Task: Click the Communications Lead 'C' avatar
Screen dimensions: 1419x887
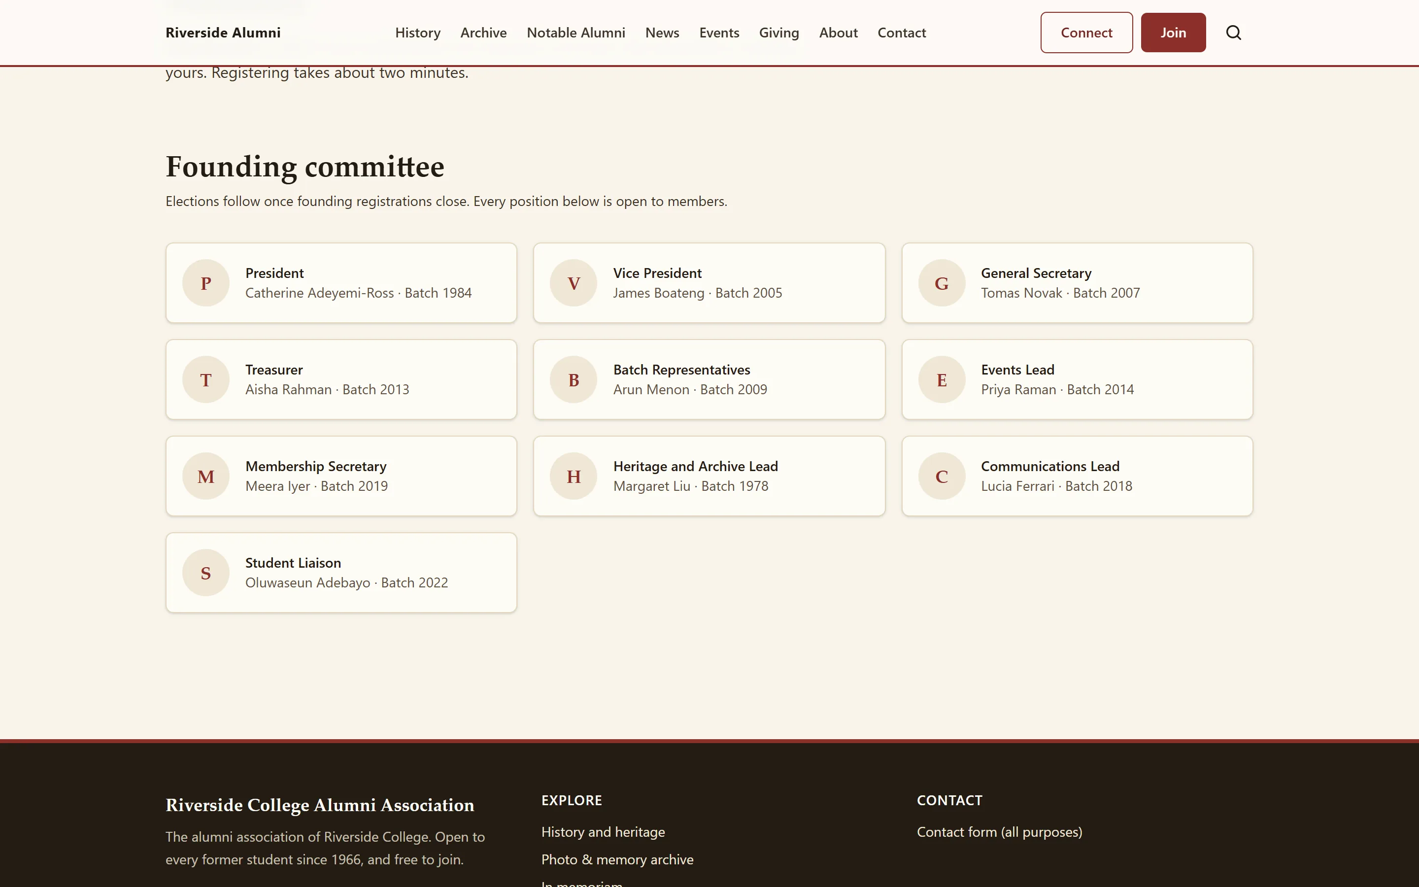Action: pyautogui.click(x=942, y=476)
